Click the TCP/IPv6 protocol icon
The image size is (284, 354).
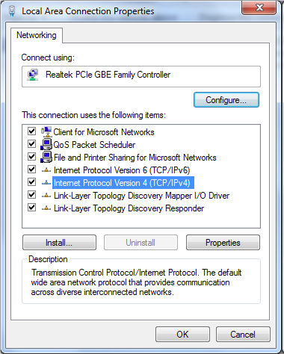46,170
